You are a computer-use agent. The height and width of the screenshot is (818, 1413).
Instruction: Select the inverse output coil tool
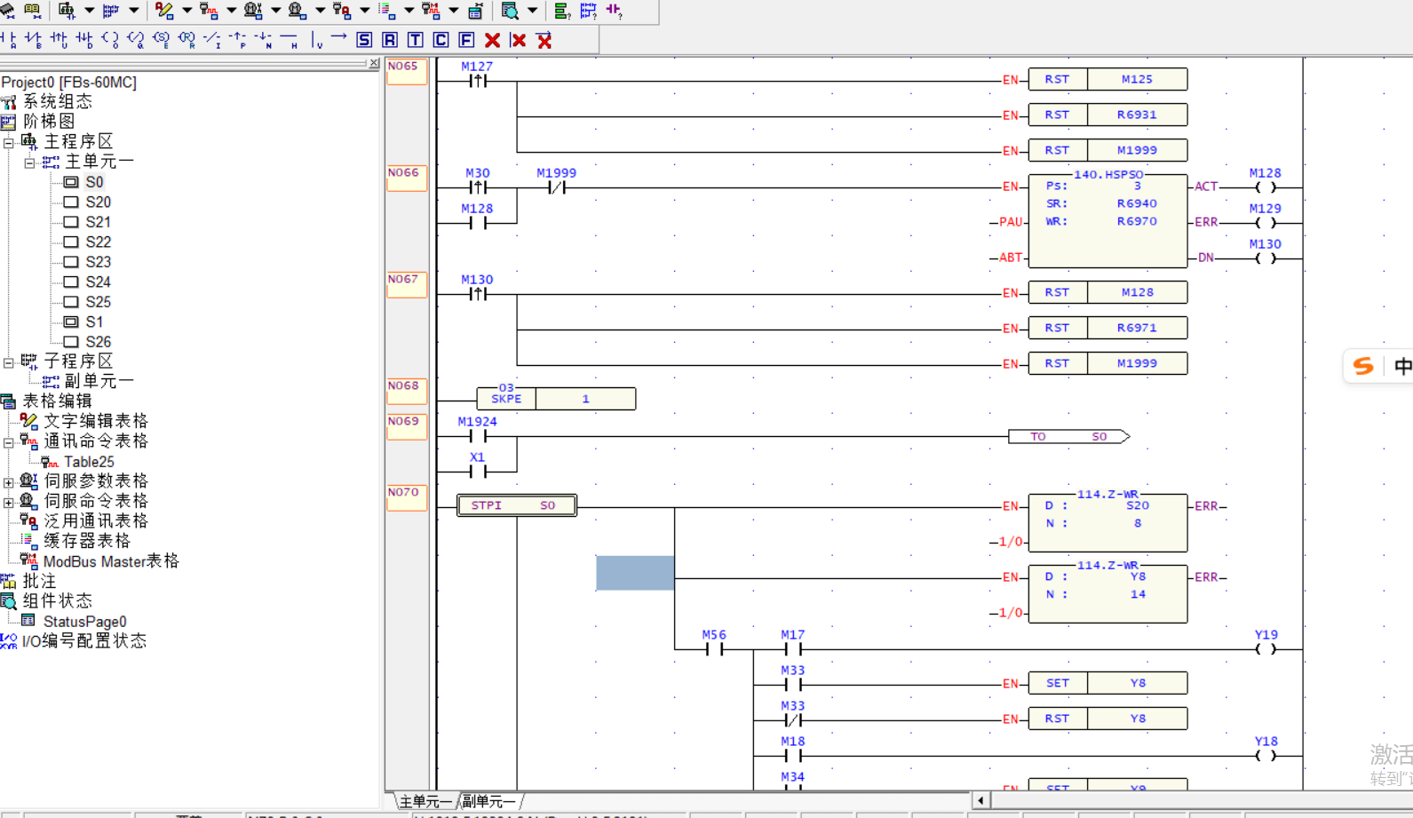pos(136,40)
